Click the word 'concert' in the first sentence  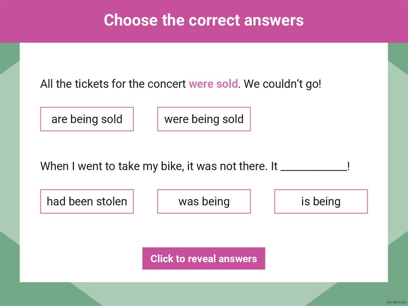pyautogui.click(x=167, y=84)
